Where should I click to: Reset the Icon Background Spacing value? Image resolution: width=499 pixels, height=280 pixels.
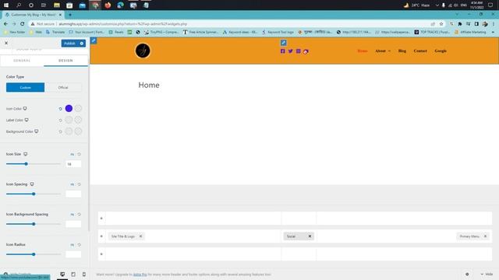[x=80, y=215]
